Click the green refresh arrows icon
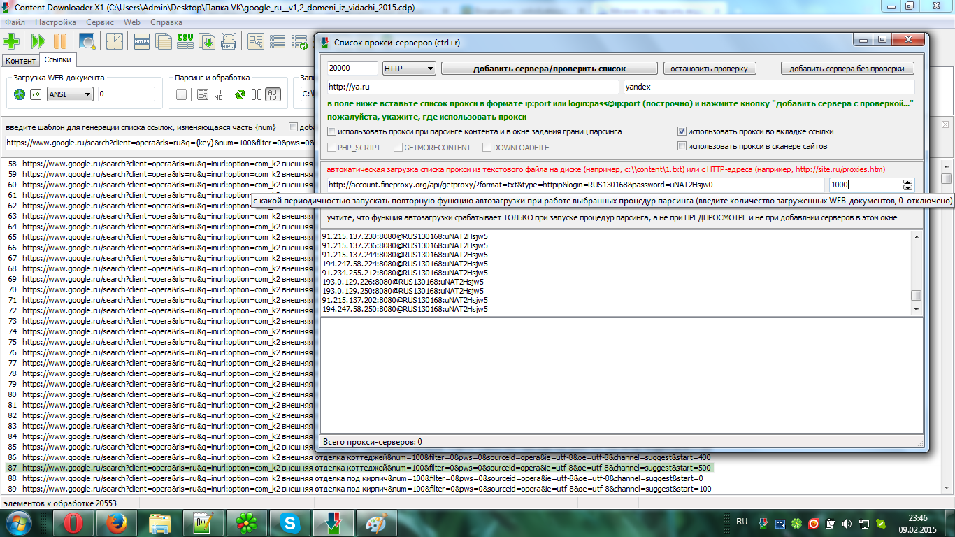The width and height of the screenshot is (955, 537). pyautogui.click(x=240, y=94)
